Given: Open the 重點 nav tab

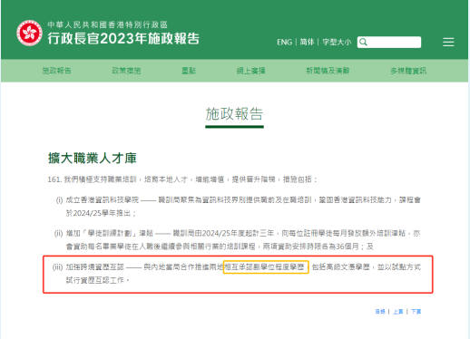Looking at the screenshot, I should point(189,71).
